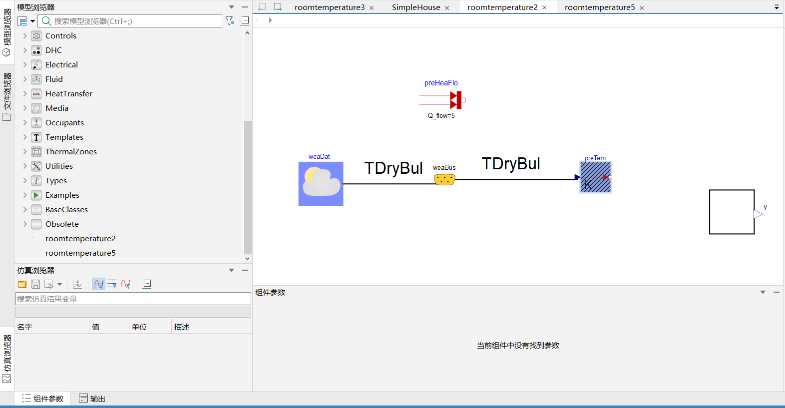Select Obsolete in the model tree

tap(62, 224)
